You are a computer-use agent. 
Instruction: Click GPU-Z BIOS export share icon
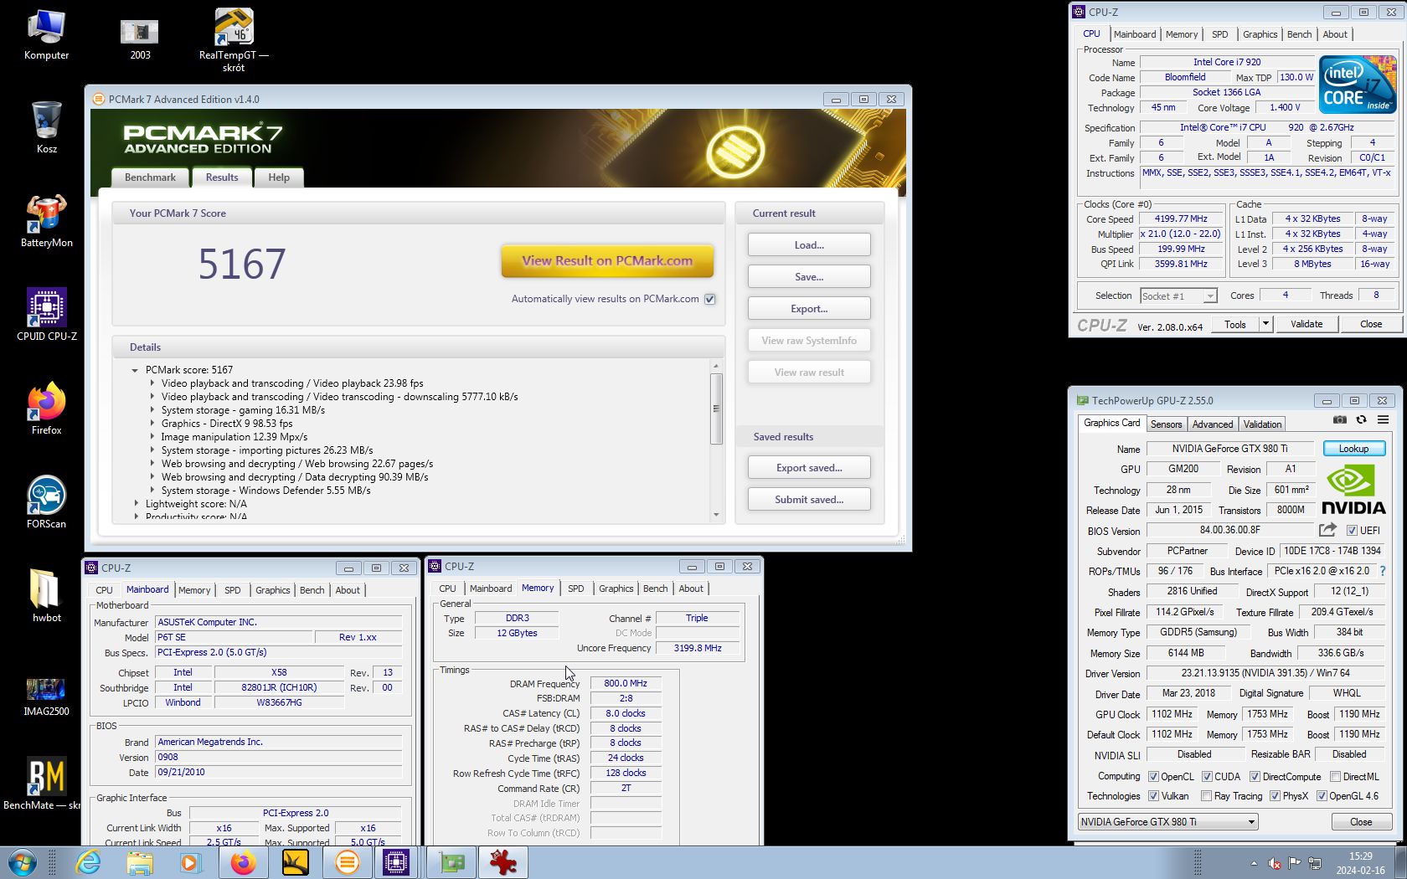(x=1327, y=530)
